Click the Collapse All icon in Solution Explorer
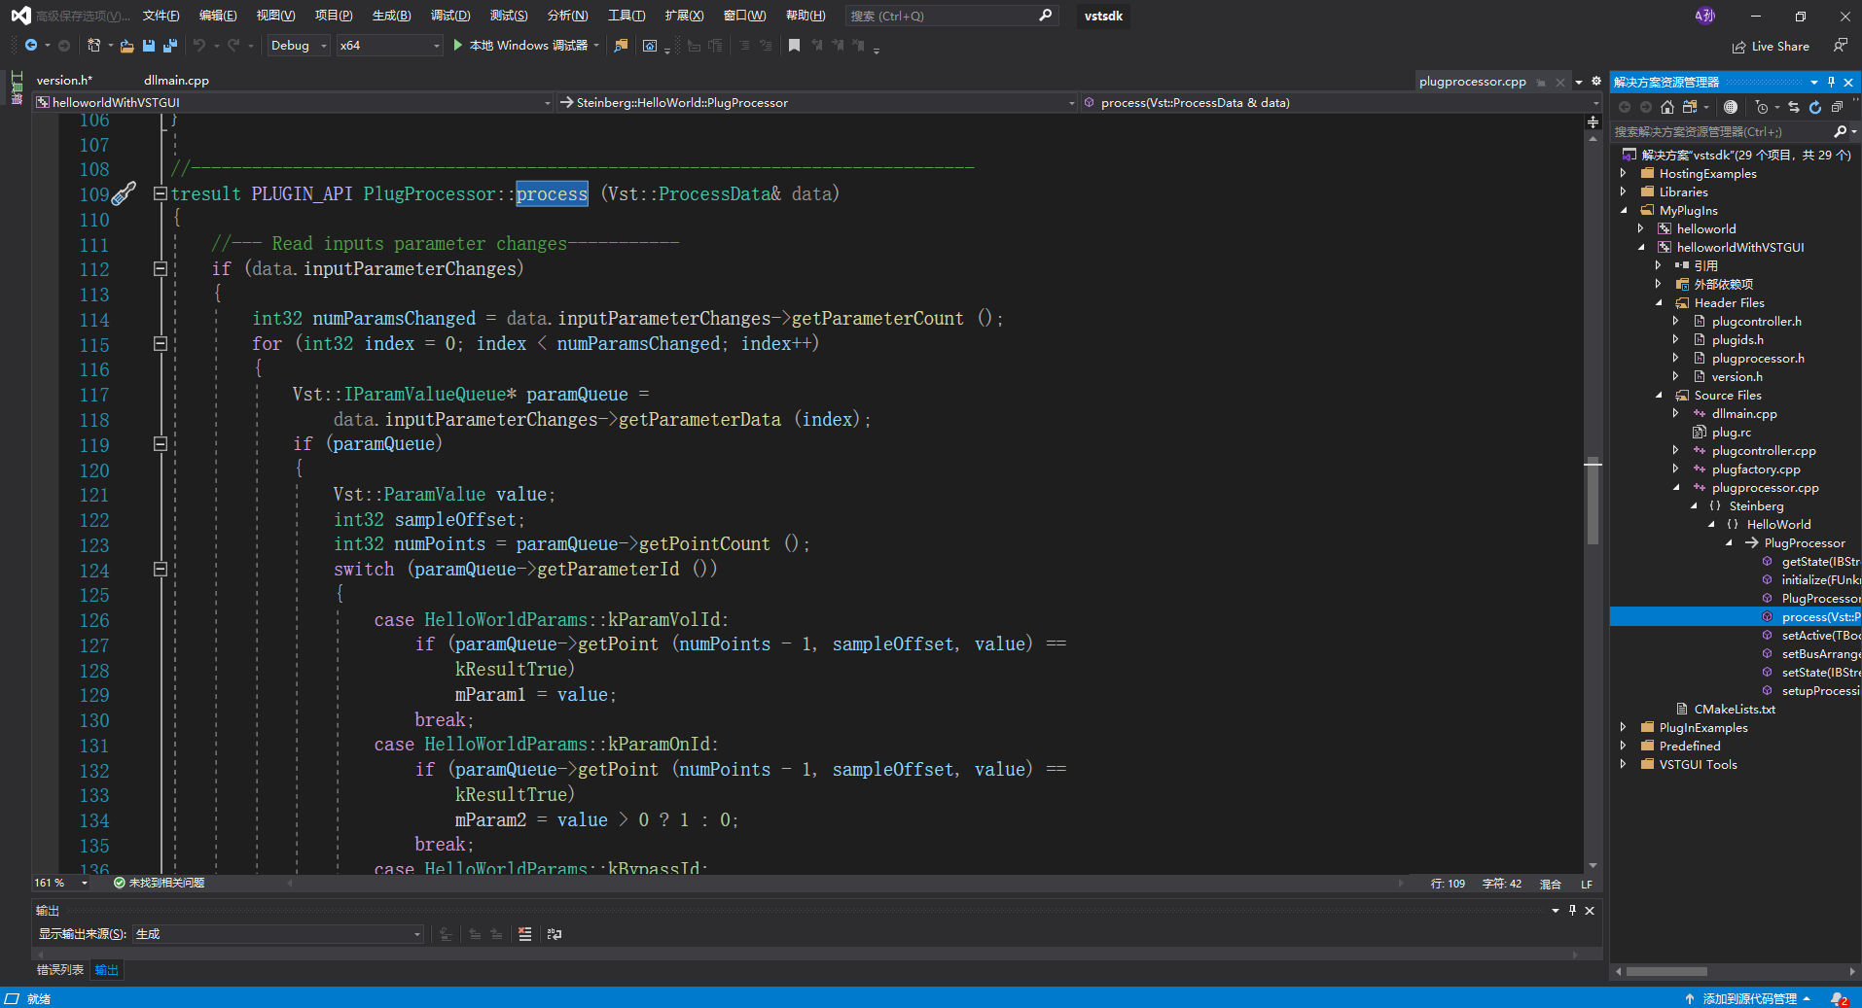Viewport: 1862px width, 1008px height. pyautogui.click(x=1837, y=107)
